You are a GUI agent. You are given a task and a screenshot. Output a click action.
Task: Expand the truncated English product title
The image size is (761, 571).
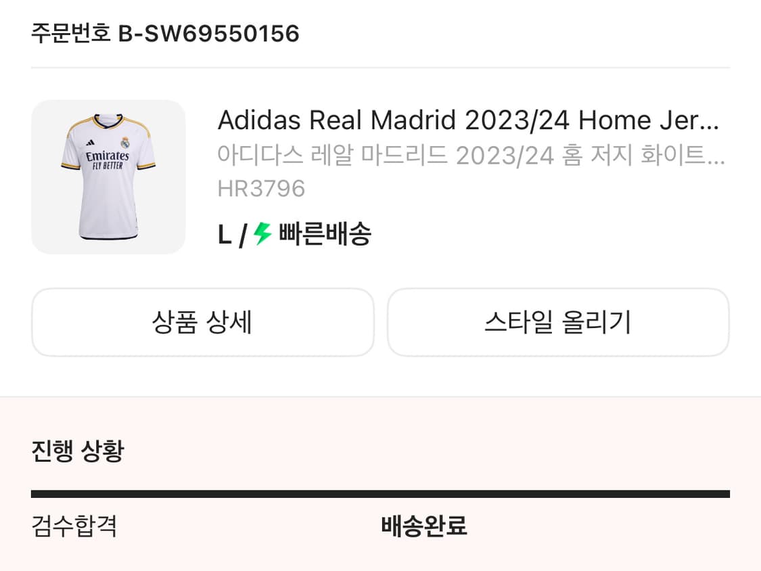pos(469,120)
